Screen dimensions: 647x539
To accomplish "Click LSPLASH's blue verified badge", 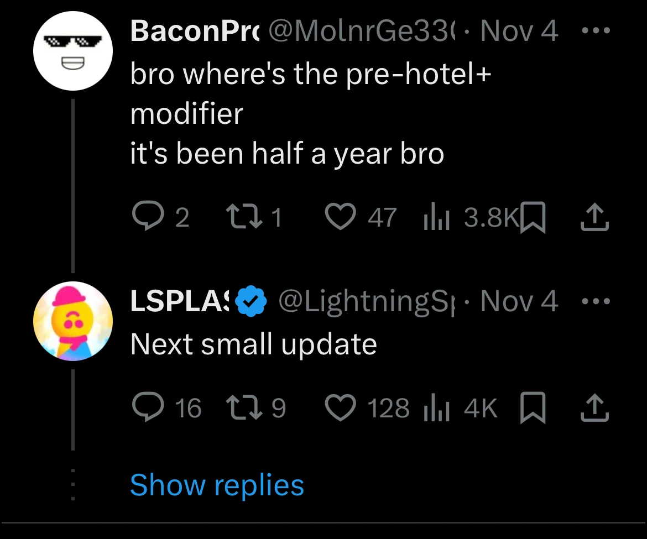I will tap(252, 301).
